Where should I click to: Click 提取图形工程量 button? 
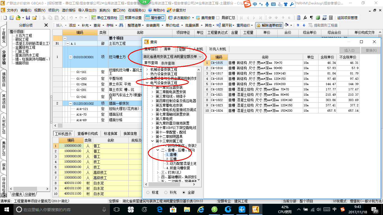tap(323, 25)
